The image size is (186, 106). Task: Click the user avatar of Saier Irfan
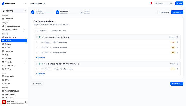point(4,102)
